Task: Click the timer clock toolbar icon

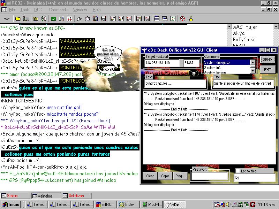Action: tap(87, 18)
